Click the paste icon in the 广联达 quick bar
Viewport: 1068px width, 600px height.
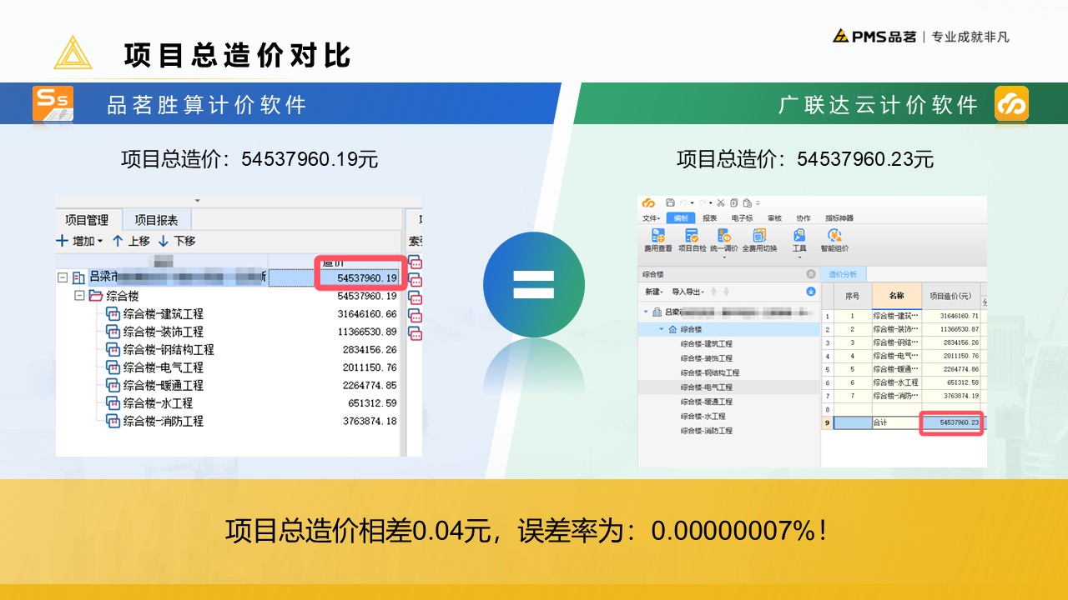point(747,202)
